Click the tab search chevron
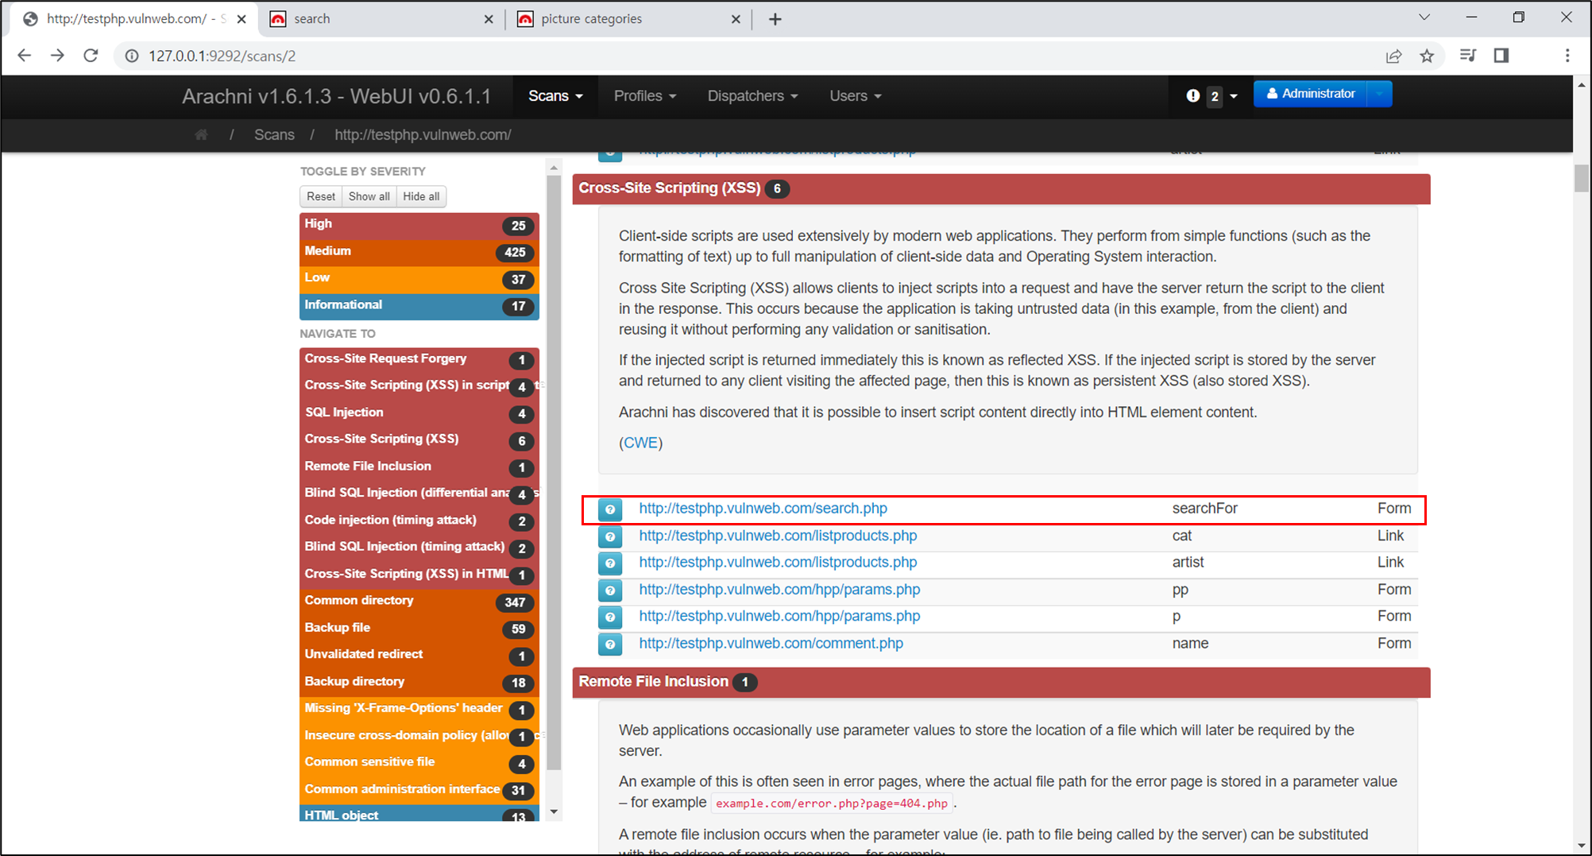1592x856 pixels. click(1424, 17)
